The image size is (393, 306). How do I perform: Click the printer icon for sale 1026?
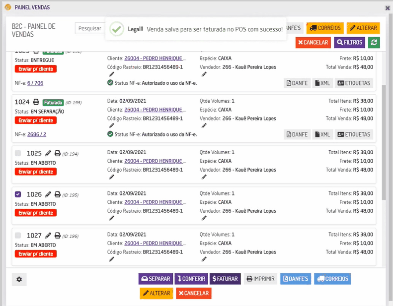point(58,194)
